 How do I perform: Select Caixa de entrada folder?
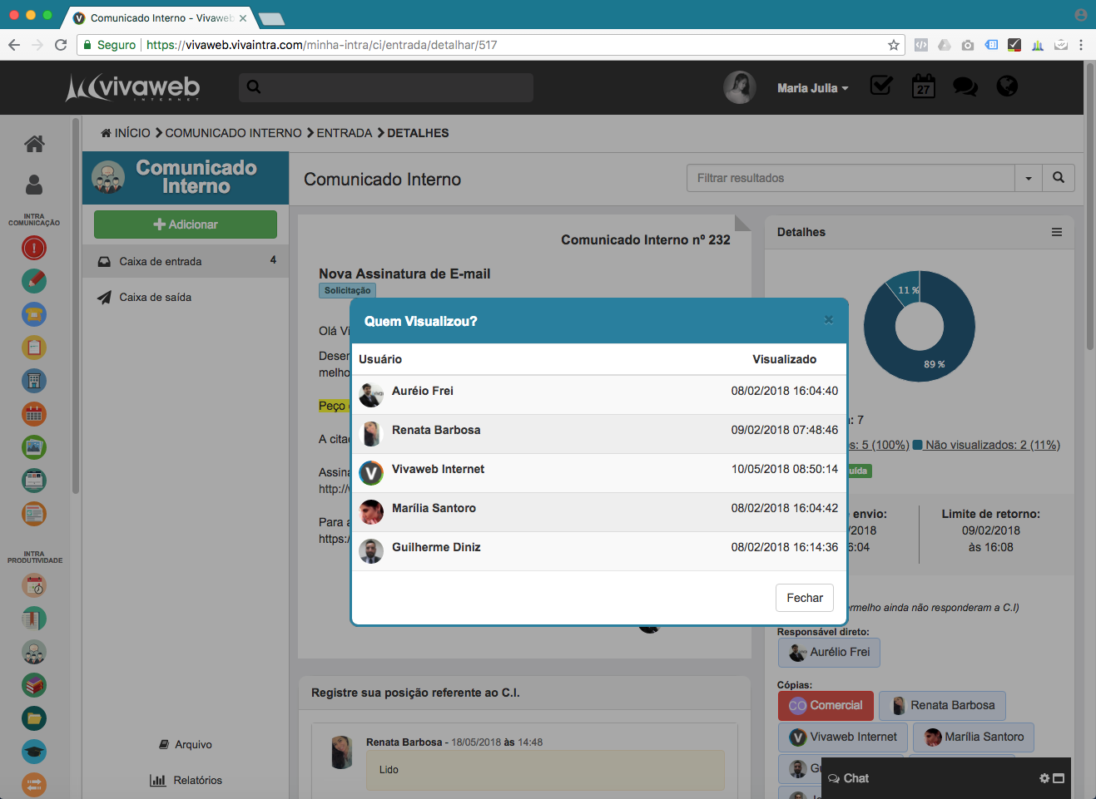coord(161,261)
